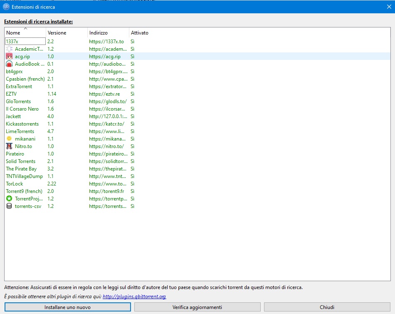395x314 pixels.
Task: Click the AudioBook plugin headphones icon
Action: 9,64
